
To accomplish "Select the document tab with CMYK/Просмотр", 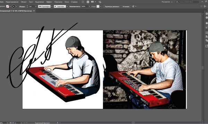I will click(16, 11).
